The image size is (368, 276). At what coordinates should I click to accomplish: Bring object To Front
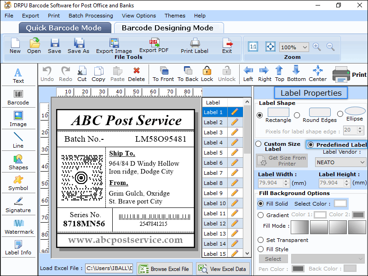coord(163,74)
